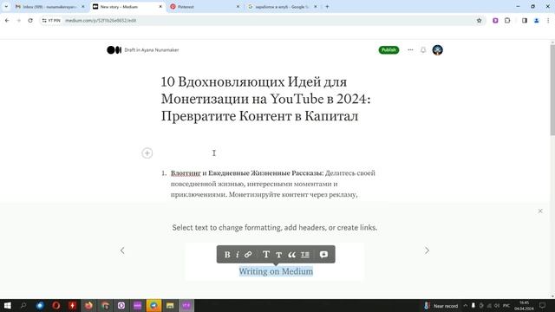The height and width of the screenshot is (312, 555).
Task: Open the taskbar clock and date
Action: tap(524, 306)
